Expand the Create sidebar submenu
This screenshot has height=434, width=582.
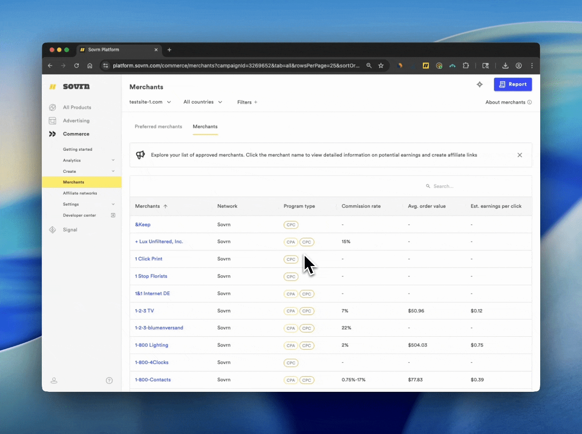click(113, 171)
